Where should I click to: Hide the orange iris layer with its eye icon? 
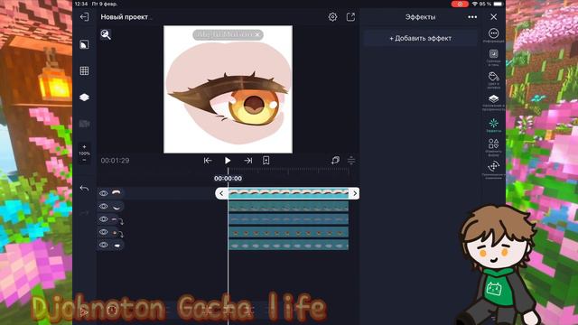(104, 232)
